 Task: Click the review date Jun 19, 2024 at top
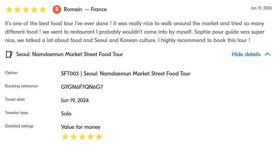(x=262, y=8)
